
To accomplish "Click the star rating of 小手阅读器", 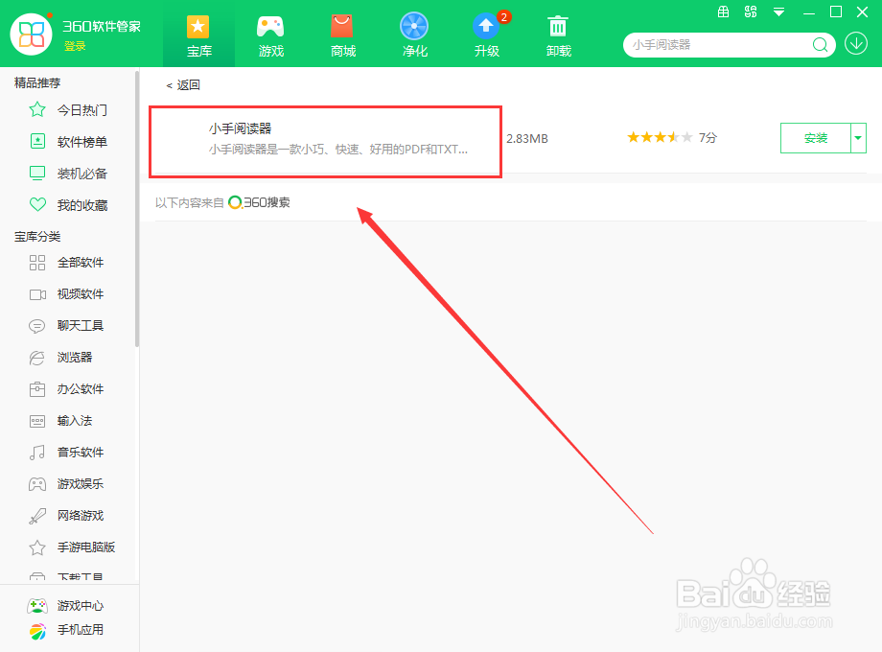I will [660, 137].
